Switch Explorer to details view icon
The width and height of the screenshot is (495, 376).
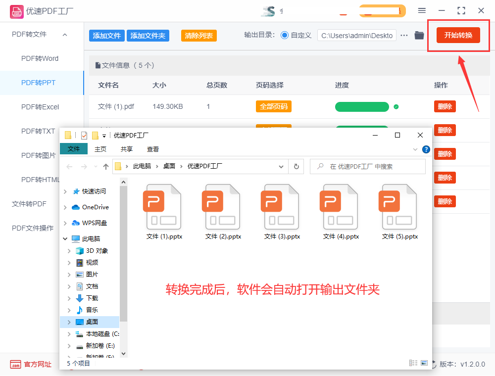(x=413, y=363)
